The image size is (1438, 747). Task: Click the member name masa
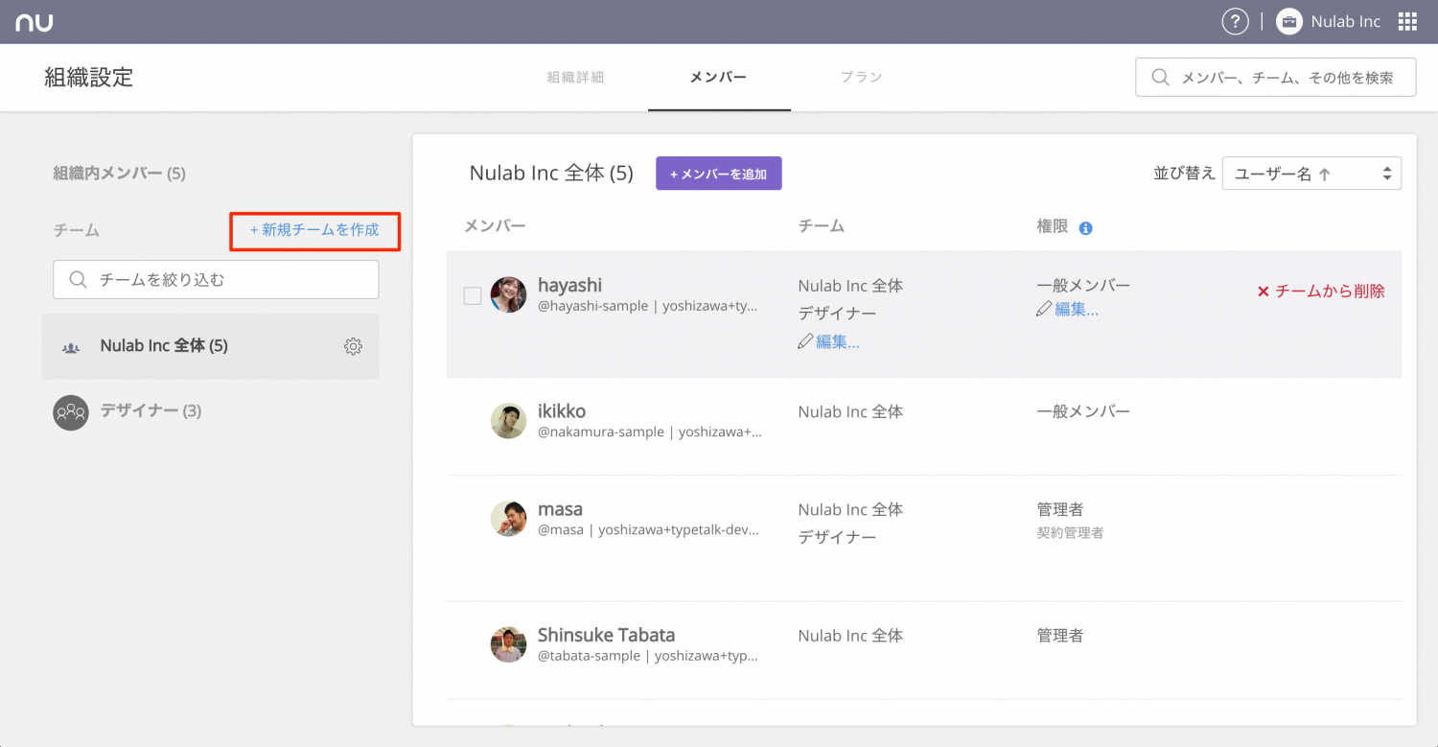560,509
